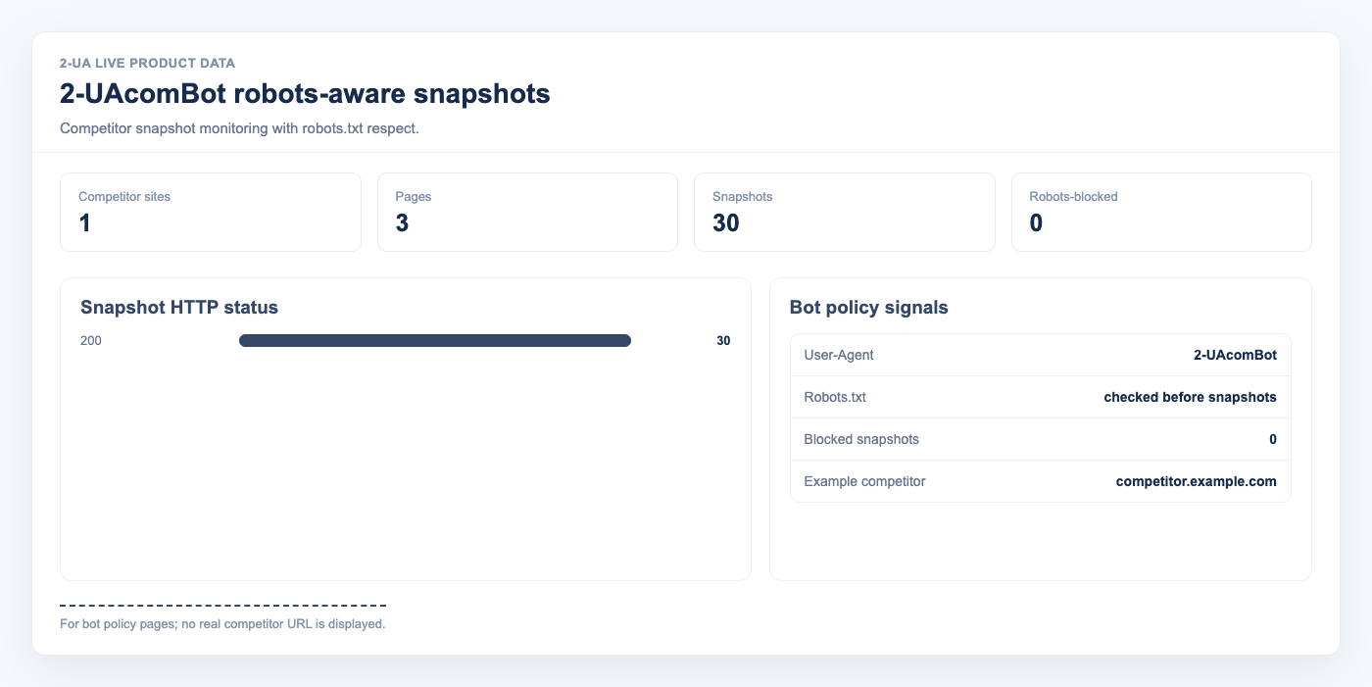Click the 'checked before snapshots' value
This screenshot has width=1372, height=687.
pyautogui.click(x=1190, y=397)
